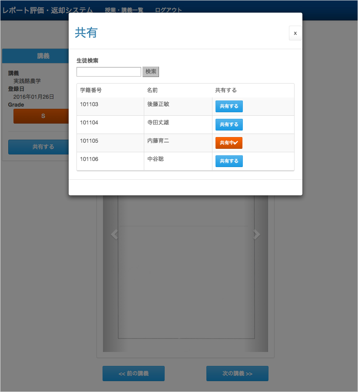Share report with 中谷聡
This screenshot has height=392, width=358.
pos(229,161)
